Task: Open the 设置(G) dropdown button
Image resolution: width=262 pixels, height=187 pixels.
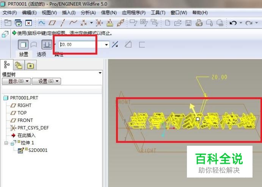Action: (47, 81)
